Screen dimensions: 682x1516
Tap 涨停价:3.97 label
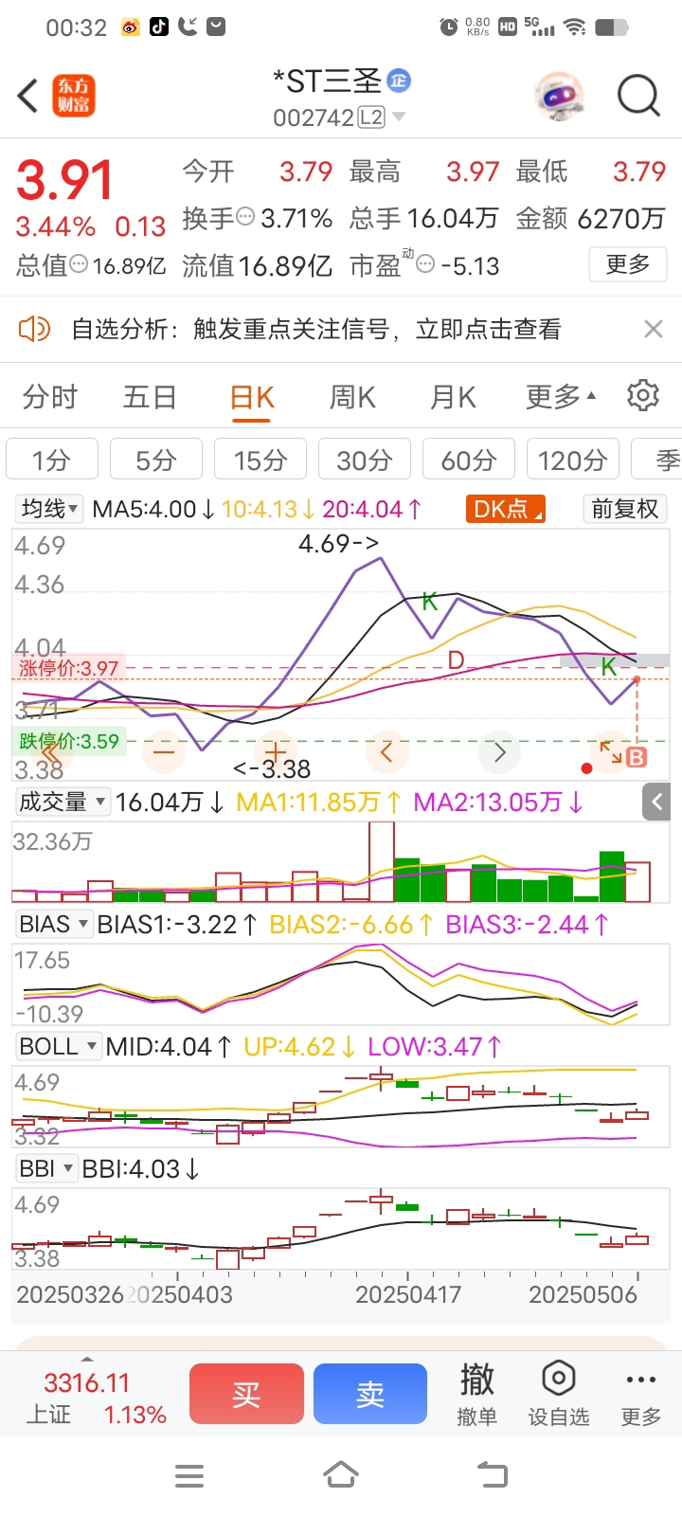[x=69, y=668]
